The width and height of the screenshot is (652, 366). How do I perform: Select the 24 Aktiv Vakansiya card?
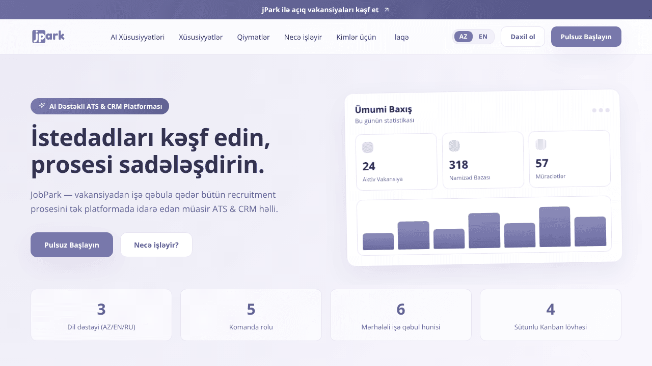(397, 162)
